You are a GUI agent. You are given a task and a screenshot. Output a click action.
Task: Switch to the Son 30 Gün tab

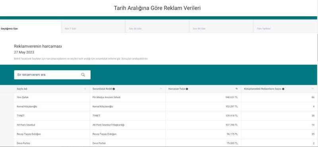(x=157, y=26)
